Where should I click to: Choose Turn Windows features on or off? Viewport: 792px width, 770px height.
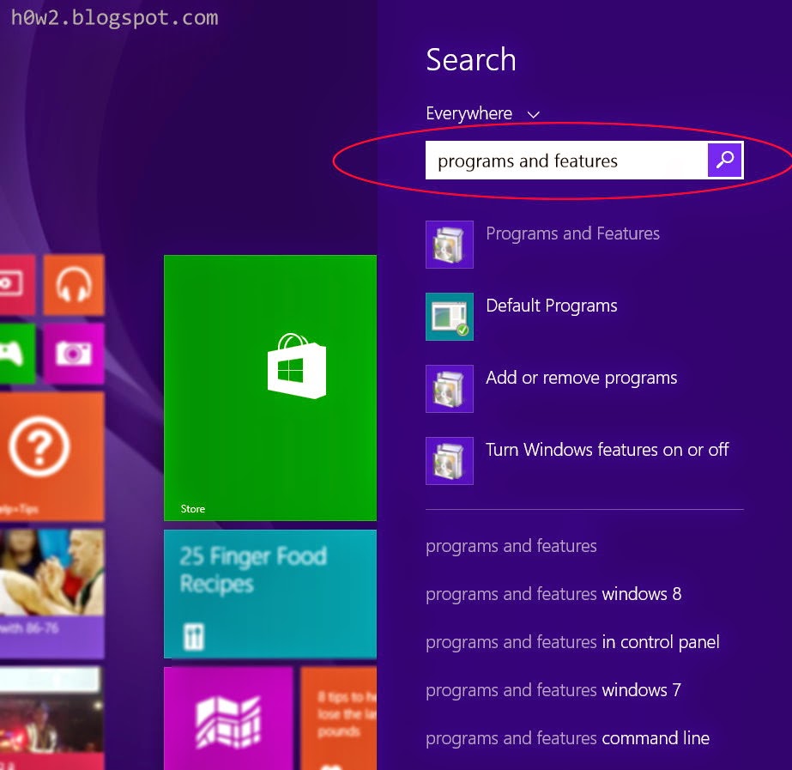coord(608,450)
